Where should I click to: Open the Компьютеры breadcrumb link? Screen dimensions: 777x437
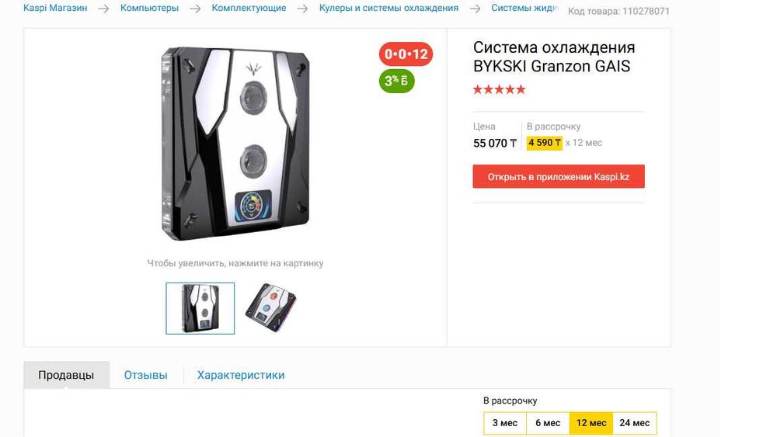pyautogui.click(x=149, y=8)
